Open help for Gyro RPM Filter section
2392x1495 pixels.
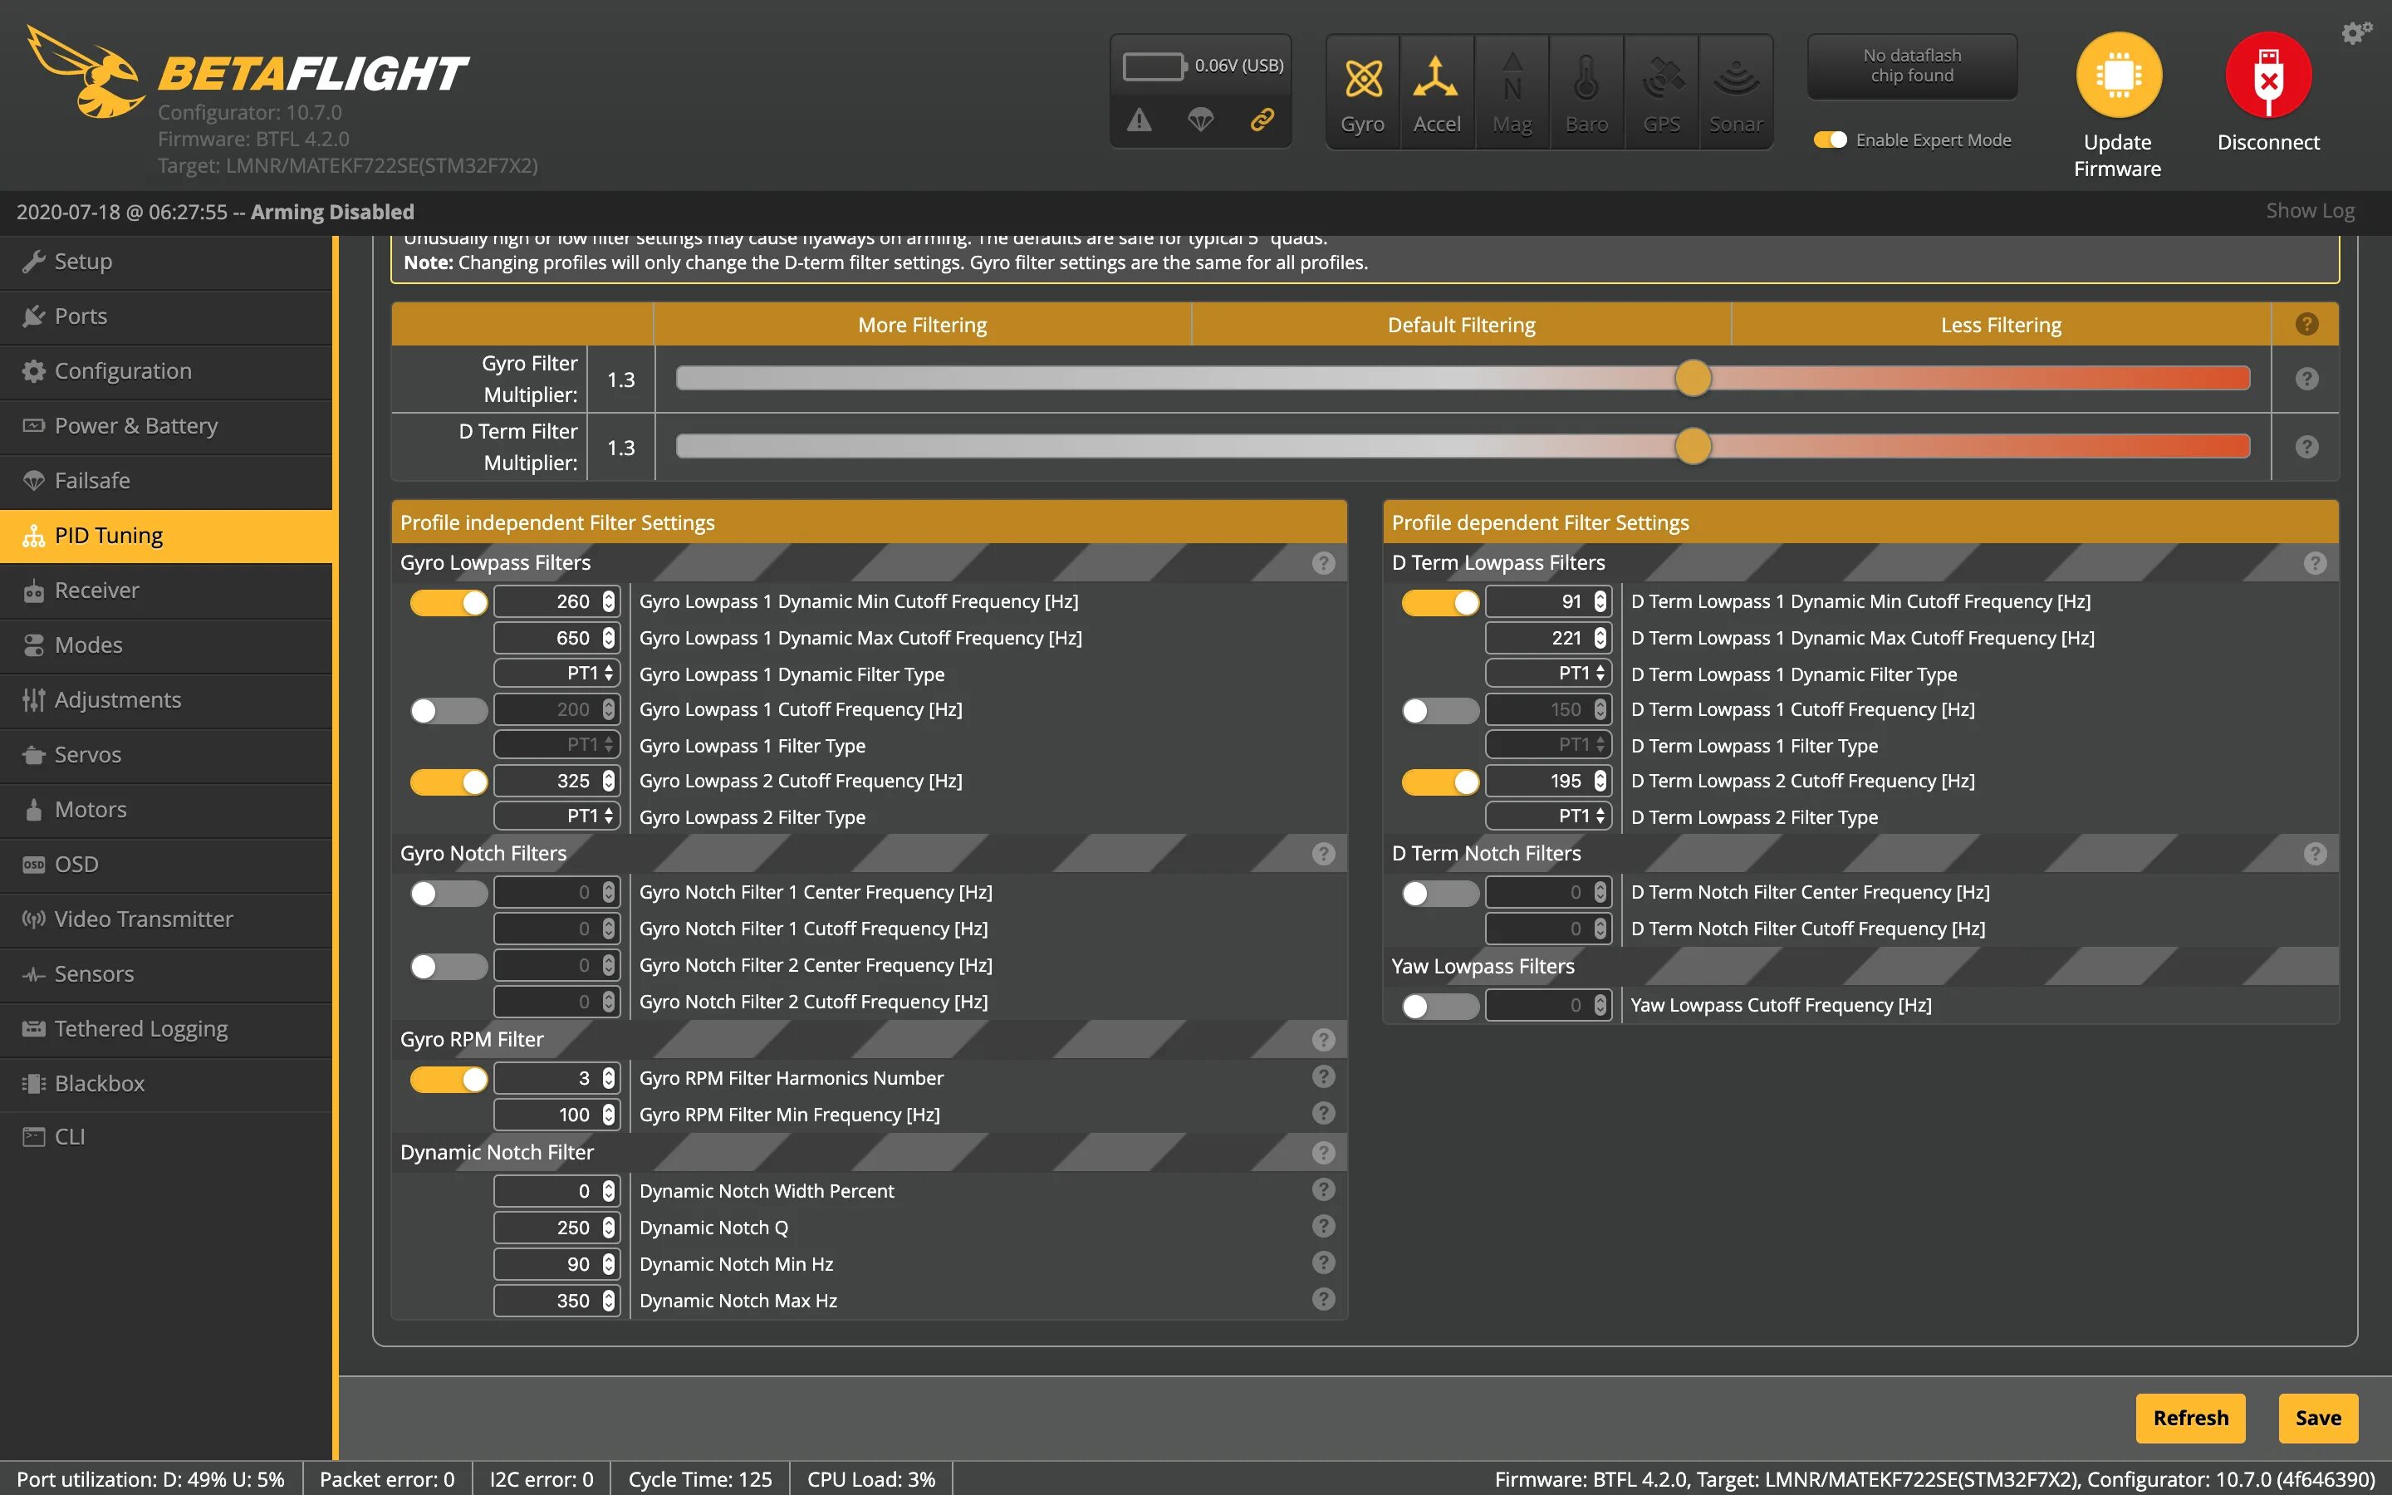pos(1322,1040)
